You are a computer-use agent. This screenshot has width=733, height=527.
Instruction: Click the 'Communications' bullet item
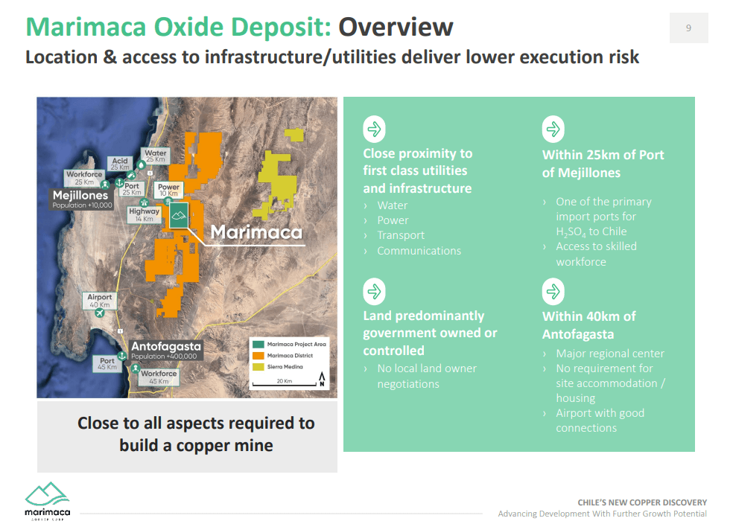click(419, 251)
